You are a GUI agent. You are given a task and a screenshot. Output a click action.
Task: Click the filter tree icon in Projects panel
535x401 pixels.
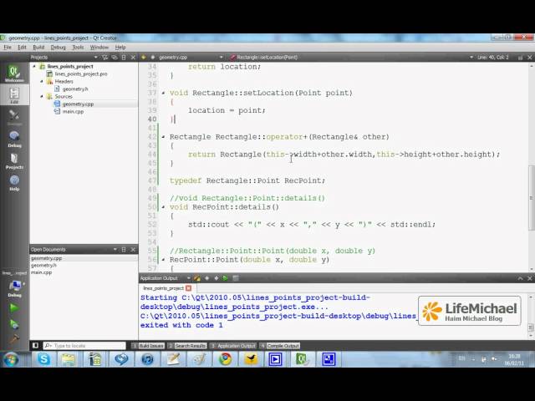pyautogui.click(x=105, y=58)
